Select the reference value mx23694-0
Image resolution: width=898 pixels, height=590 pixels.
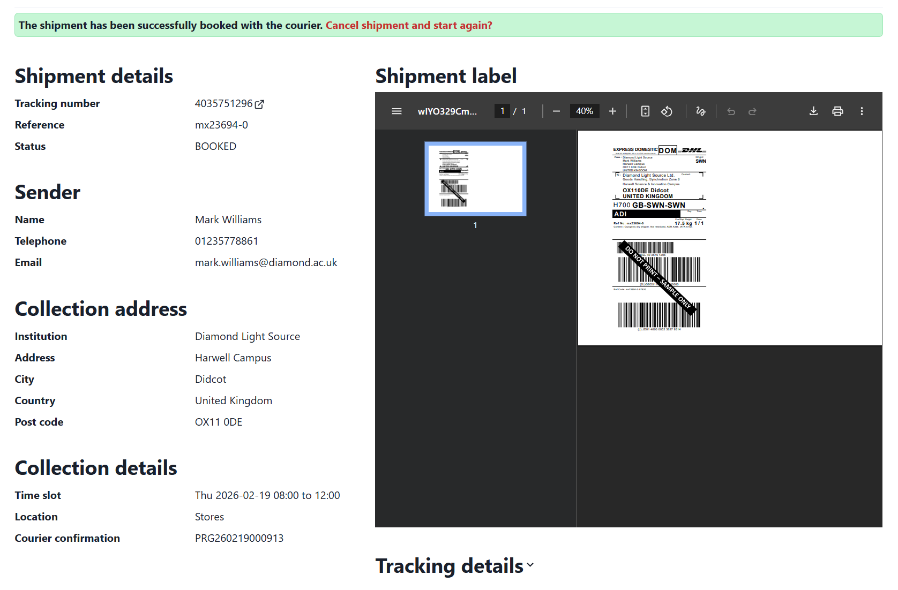(x=221, y=125)
